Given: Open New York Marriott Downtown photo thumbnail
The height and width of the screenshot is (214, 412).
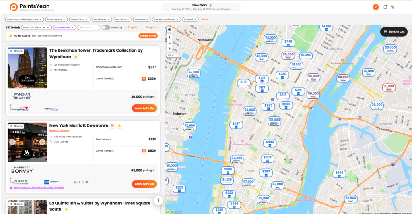Looking at the screenshot, I should 27,142.
